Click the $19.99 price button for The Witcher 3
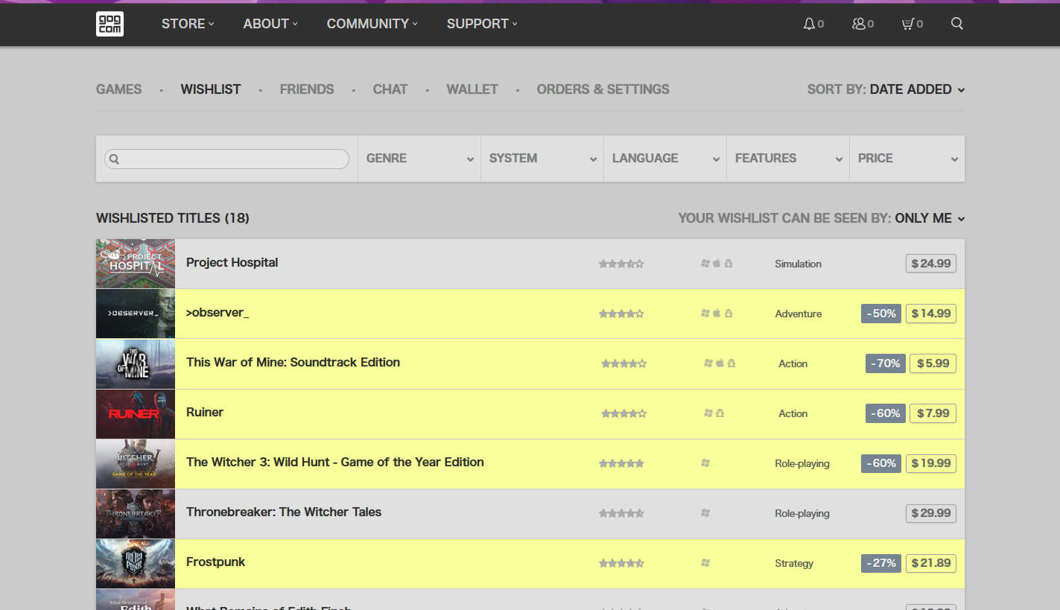This screenshot has height=610, width=1060. coord(930,463)
